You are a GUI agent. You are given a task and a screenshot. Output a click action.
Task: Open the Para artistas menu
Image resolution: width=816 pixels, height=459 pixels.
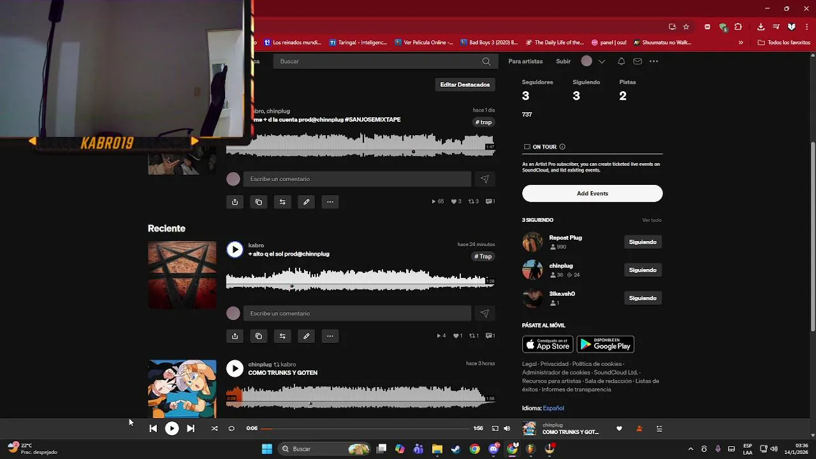(x=525, y=61)
